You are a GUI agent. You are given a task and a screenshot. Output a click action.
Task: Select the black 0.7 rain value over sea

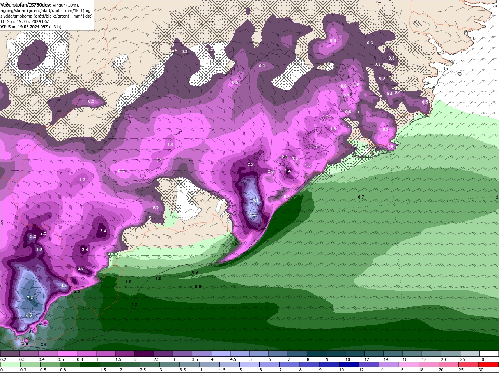[361, 197]
